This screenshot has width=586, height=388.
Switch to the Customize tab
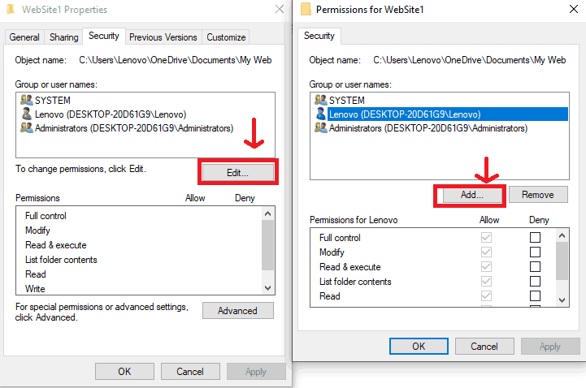(x=226, y=37)
